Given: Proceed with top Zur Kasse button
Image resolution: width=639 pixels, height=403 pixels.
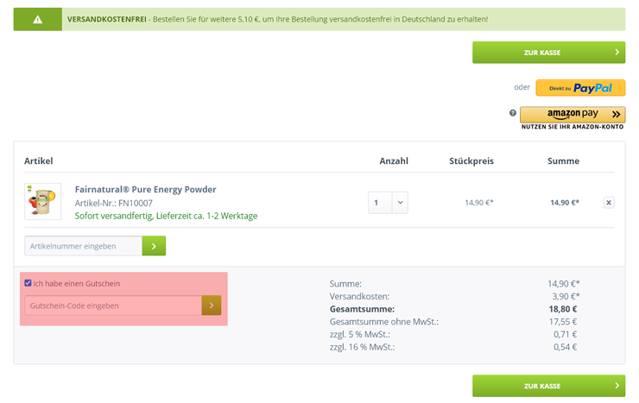Looking at the screenshot, I should (x=542, y=53).
